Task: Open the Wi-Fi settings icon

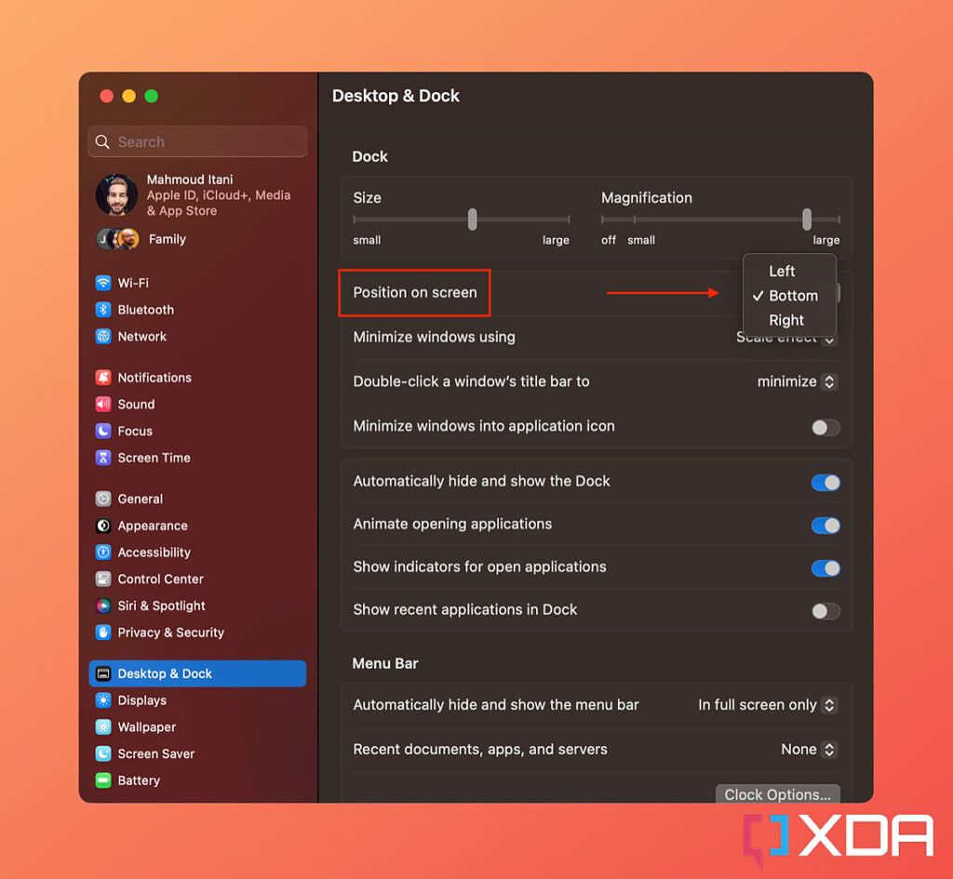Action: point(104,283)
